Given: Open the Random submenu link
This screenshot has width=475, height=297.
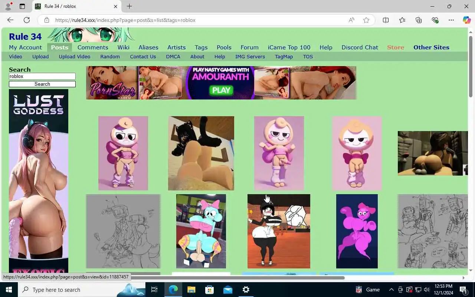Looking at the screenshot, I should (x=110, y=57).
